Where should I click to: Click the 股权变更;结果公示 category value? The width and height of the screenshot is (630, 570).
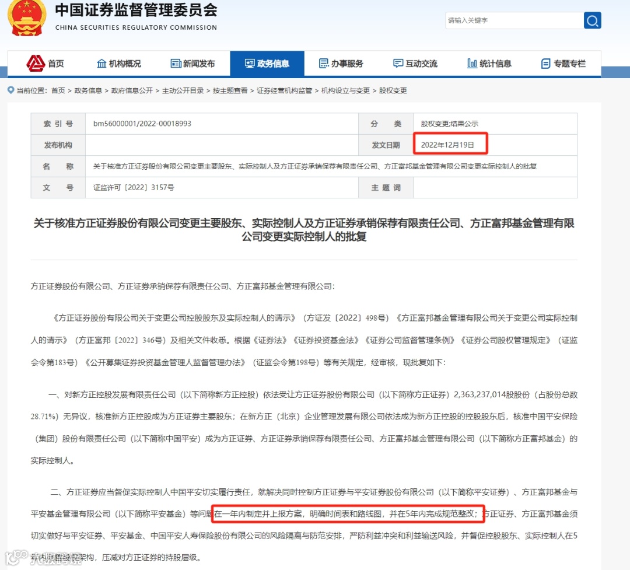point(450,124)
